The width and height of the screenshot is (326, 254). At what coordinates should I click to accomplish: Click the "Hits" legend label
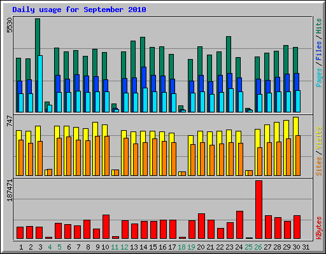(x=319, y=26)
